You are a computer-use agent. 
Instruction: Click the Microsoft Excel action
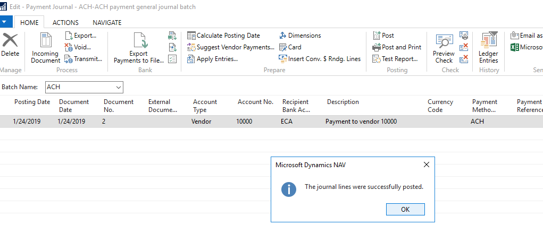click(x=527, y=47)
